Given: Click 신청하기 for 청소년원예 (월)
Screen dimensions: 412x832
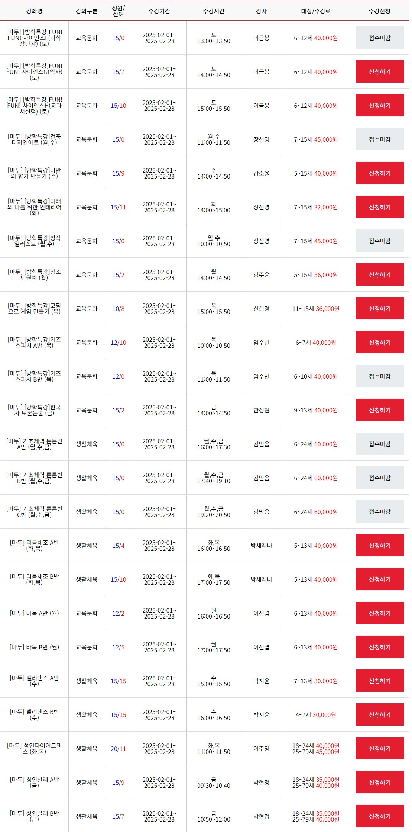Looking at the screenshot, I should pos(380,274).
